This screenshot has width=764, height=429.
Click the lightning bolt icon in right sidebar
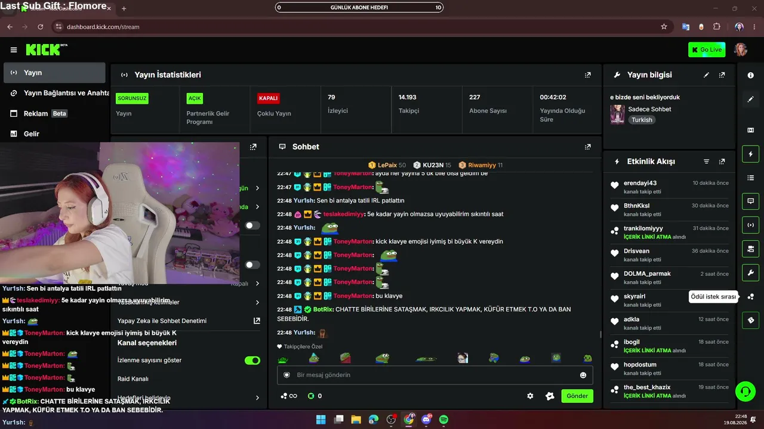[751, 154]
